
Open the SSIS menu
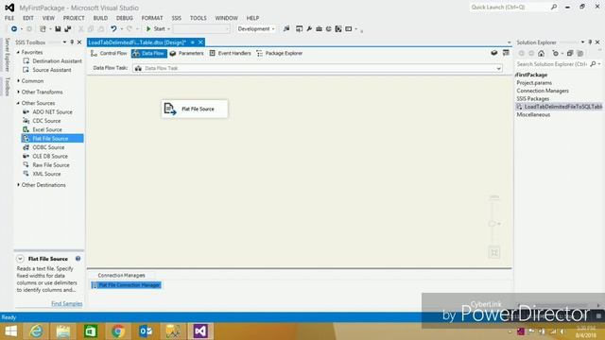coord(177,18)
